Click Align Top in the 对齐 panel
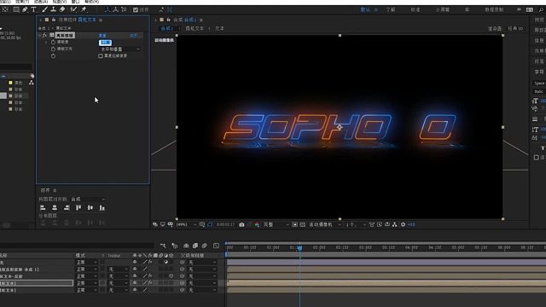Image resolution: width=546 pixels, height=307 pixels. tap(78, 208)
